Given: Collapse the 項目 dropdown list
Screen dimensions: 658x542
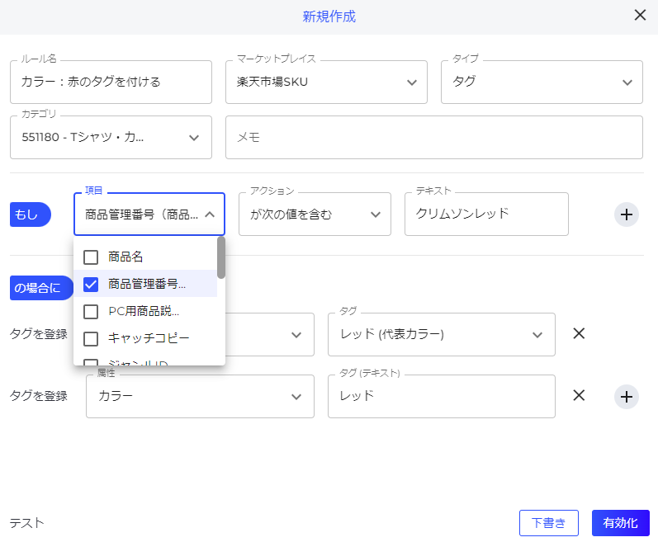Looking at the screenshot, I should coord(210,214).
